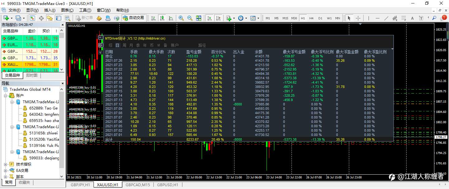
Task: Expand the 技术指标 tree node
Action: click(5, 164)
